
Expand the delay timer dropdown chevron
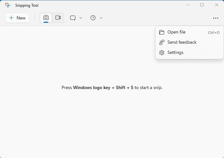pos(101,18)
